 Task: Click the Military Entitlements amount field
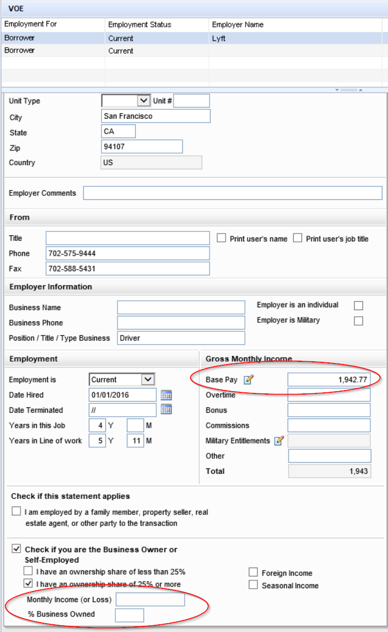click(x=329, y=441)
